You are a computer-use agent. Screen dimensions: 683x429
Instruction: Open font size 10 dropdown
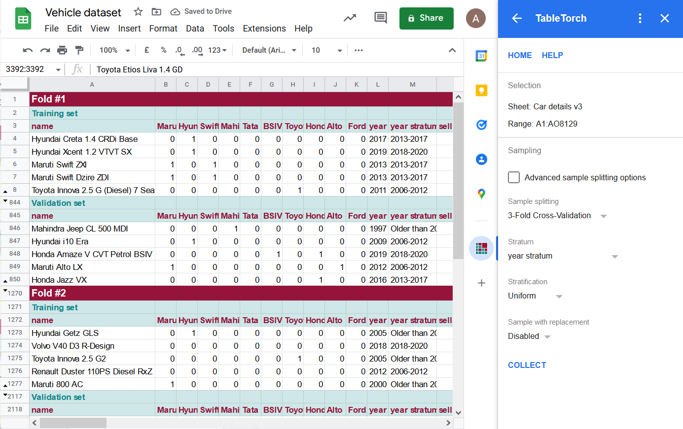point(326,50)
